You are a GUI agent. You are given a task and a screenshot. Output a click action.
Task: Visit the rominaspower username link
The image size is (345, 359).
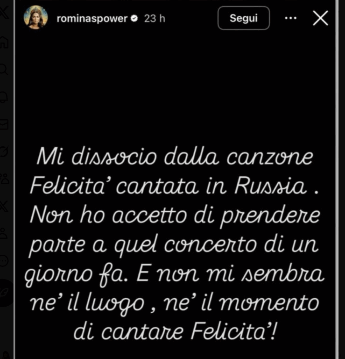tap(92, 18)
